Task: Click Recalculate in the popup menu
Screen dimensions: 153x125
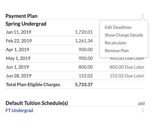Action: coord(116,43)
